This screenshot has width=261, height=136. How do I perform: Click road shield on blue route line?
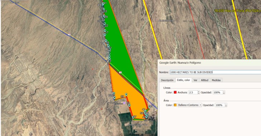(x=69, y=35)
